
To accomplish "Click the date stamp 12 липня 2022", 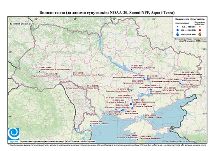I will click(x=22, y=24).
